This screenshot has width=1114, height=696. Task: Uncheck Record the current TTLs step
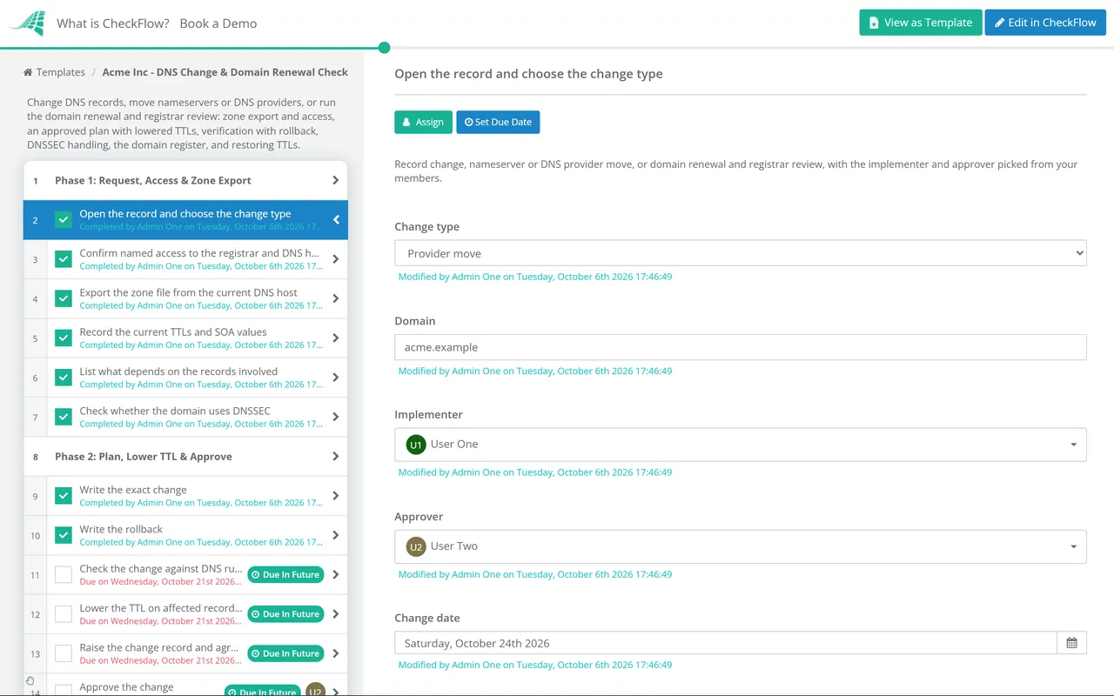64,338
